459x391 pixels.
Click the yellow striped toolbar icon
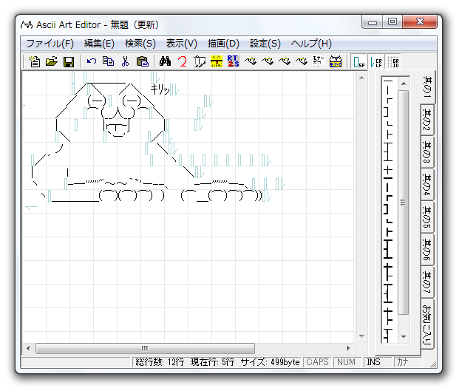point(217,61)
